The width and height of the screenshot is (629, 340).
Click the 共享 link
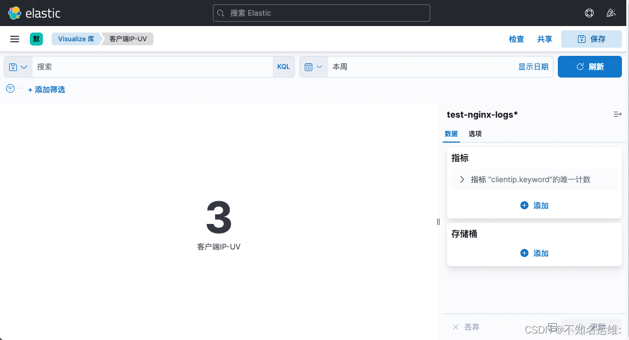click(x=544, y=39)
